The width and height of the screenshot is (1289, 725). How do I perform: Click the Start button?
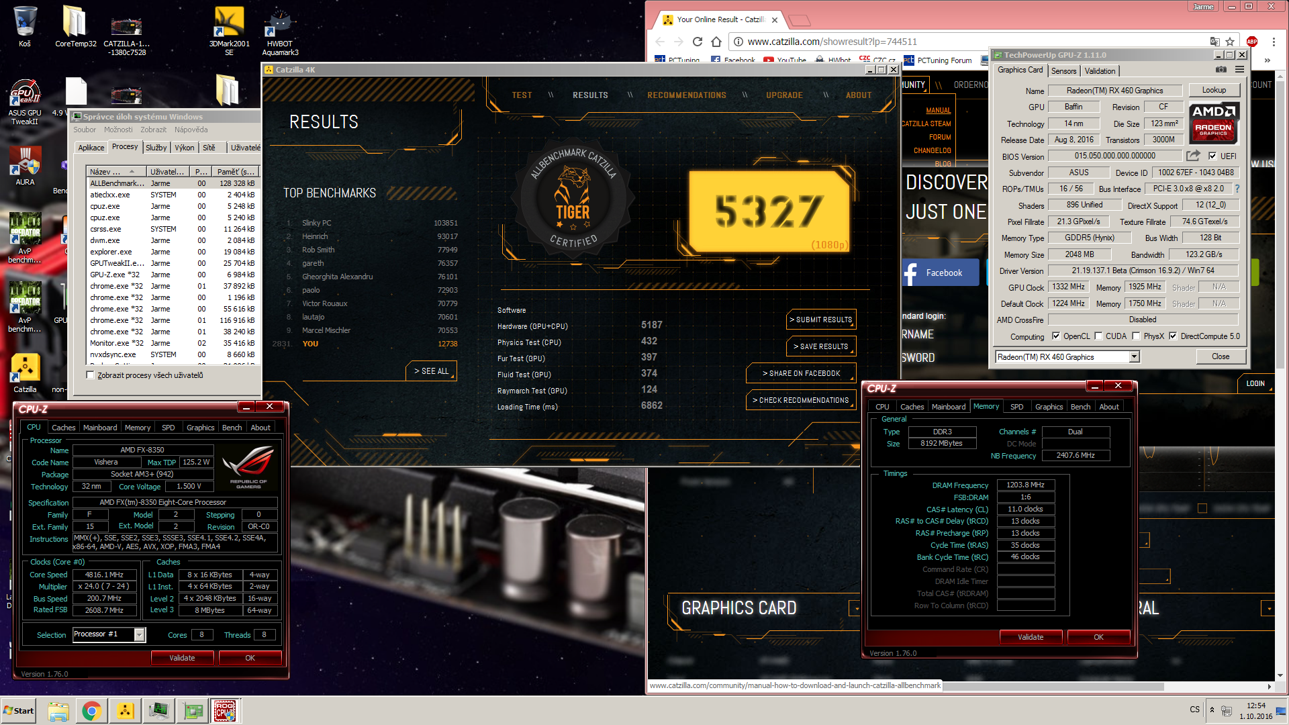[19, 711]
